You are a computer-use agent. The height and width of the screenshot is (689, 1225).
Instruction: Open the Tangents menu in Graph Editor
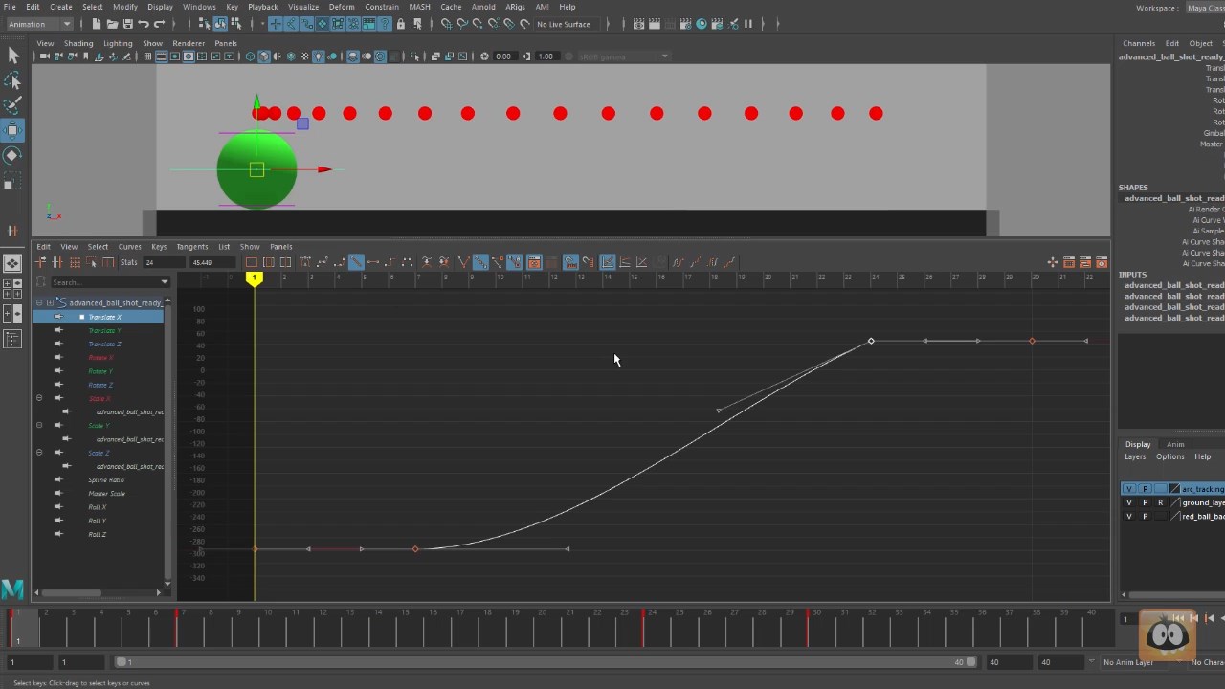coord(192,247)
